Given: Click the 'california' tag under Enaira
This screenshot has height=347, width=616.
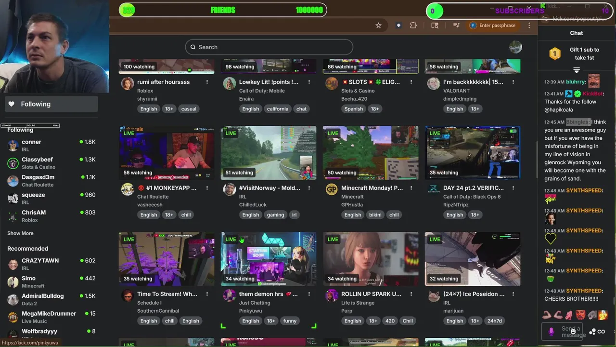Looking at the screenshot, I should (278, 109).
